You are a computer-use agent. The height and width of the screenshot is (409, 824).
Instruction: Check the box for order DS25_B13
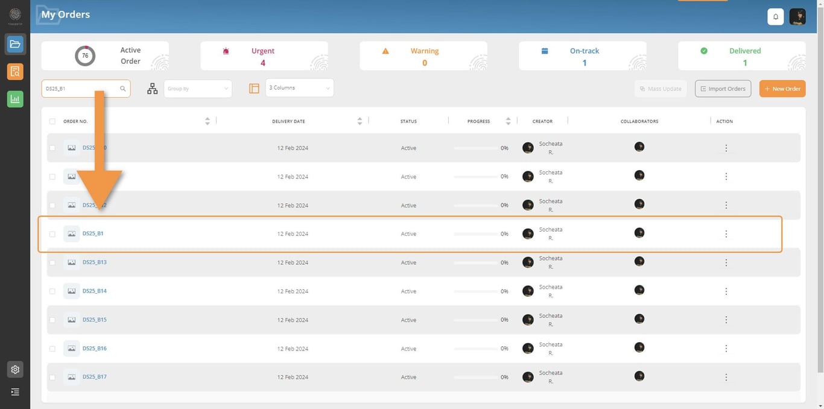[52, 262]
